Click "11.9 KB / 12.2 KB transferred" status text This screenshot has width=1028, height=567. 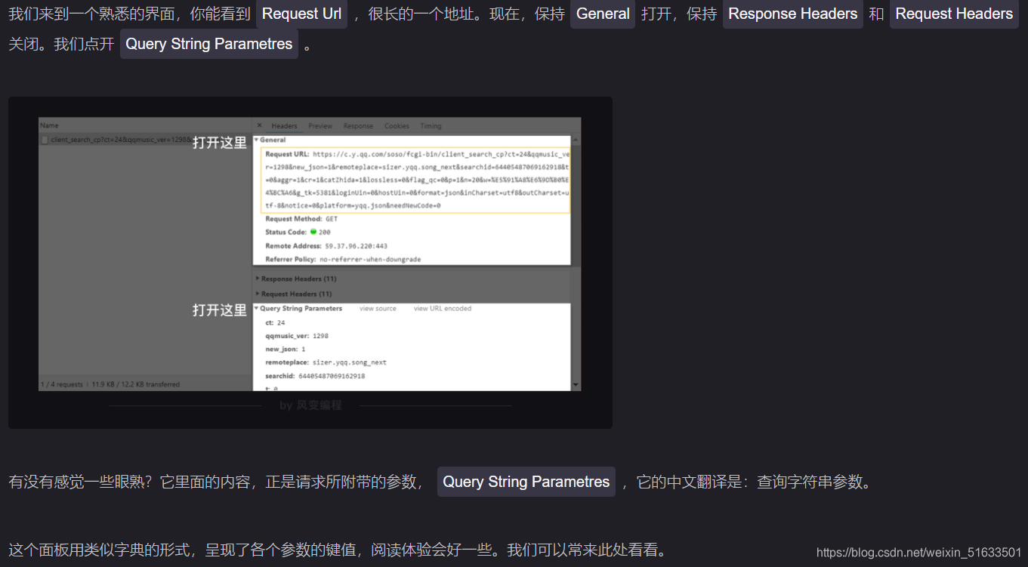tap(135, 384)
